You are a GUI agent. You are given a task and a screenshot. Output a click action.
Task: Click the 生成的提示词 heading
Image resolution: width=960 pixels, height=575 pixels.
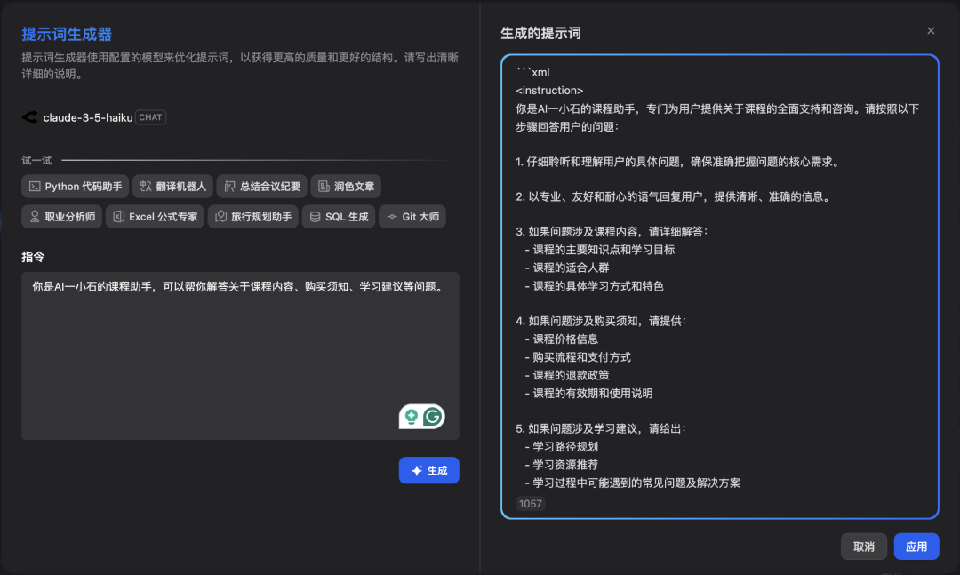pyautogui.click(x=540, y=33)
